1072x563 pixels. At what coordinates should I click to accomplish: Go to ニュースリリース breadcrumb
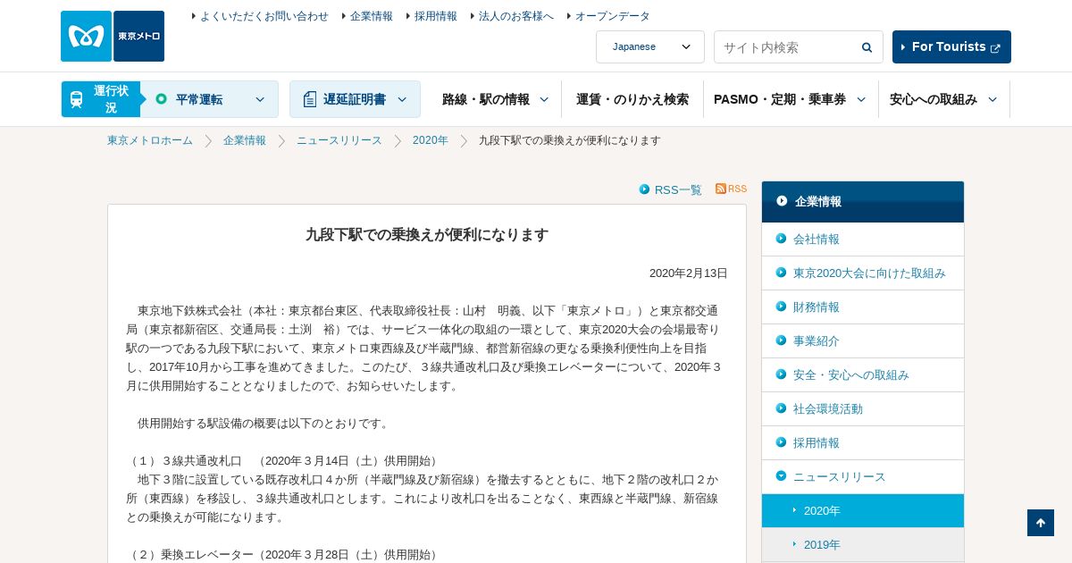[x=339, y=140]
